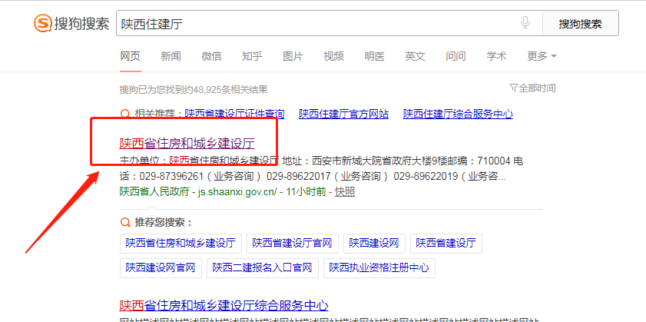646x322 pixels.
Task: Switch to the 微信 tab
Action: coord(211,56)
